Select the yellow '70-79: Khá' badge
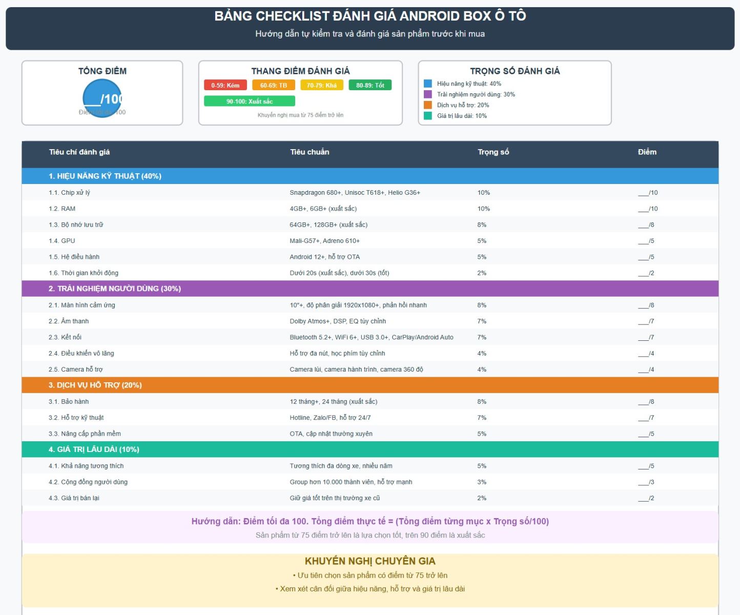740x615 pixels. (x=322, y=85)
